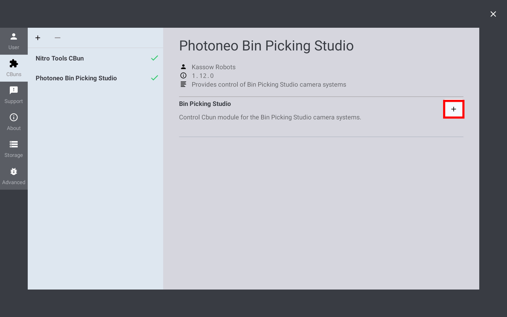Click the Photoneo Bin Picking Studio heading
507x317 pixels.
click(266, 46)
